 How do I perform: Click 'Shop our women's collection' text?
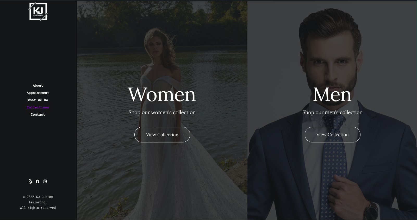tap(162, 112)
